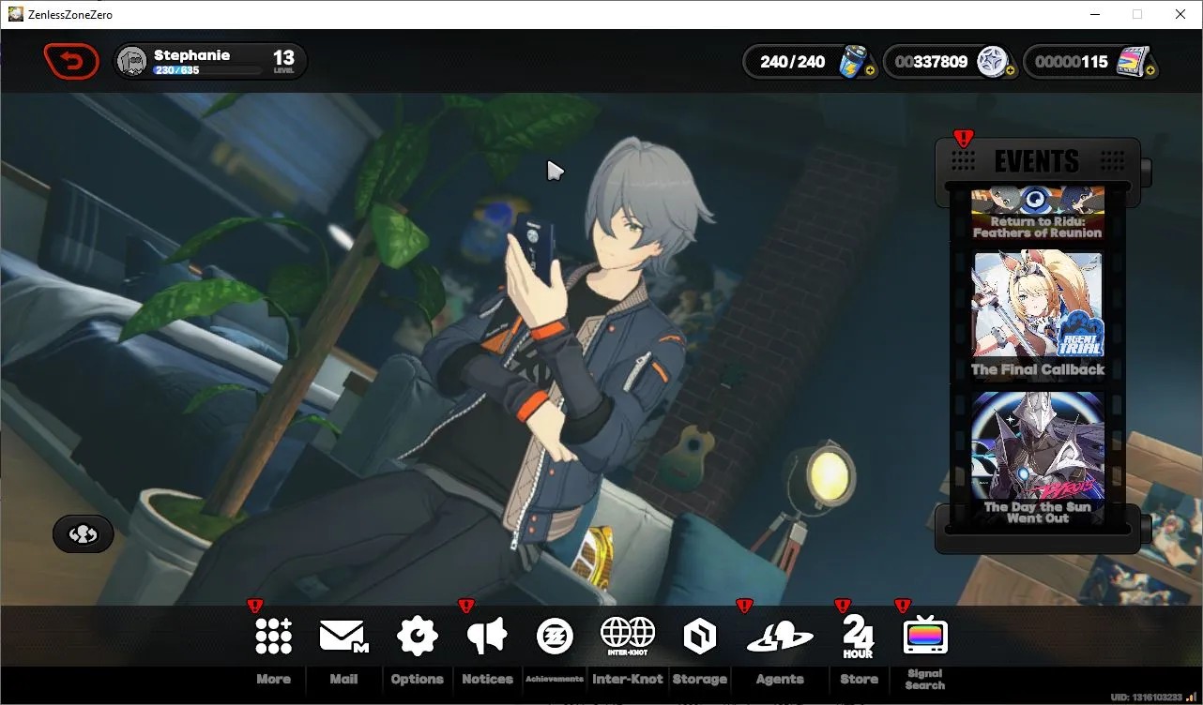Select the Signal Search label in bottom menu
The width and height of the screenshot is (1203, 705).
924,679
